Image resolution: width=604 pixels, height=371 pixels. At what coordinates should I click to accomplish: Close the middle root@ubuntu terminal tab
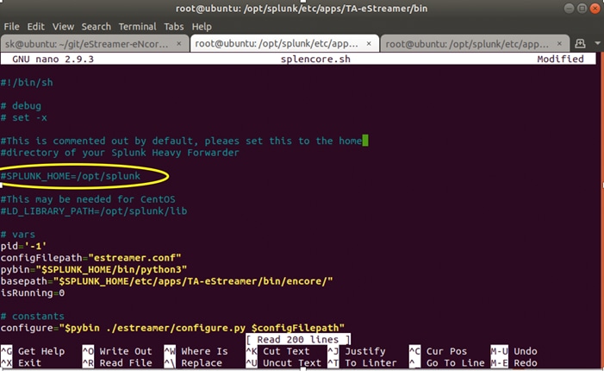click(369, 44)
